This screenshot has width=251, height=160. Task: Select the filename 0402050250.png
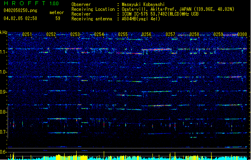click(x=20, y=10)
